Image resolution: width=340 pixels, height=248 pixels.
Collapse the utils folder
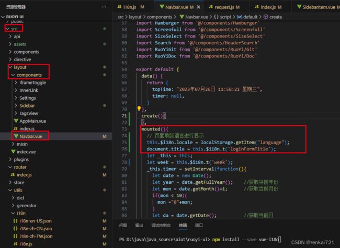tap(10, 190)
